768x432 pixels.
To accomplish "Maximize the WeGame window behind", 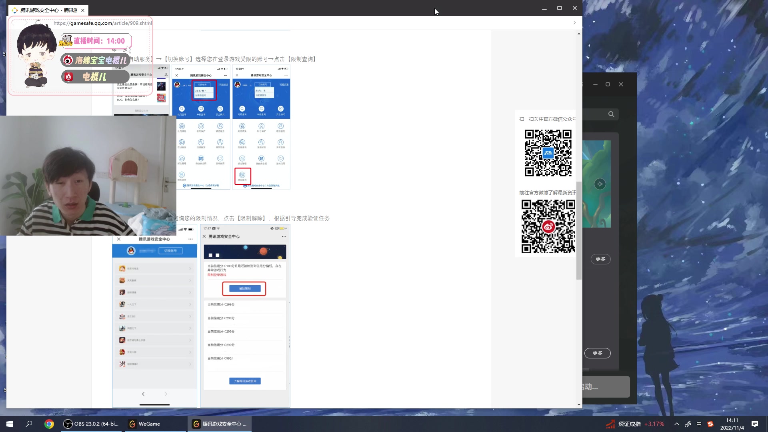I will (608, 84).
